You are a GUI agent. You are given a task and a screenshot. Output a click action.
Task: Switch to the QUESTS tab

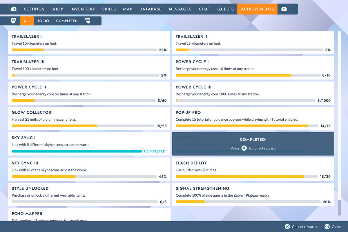(225, 9)
